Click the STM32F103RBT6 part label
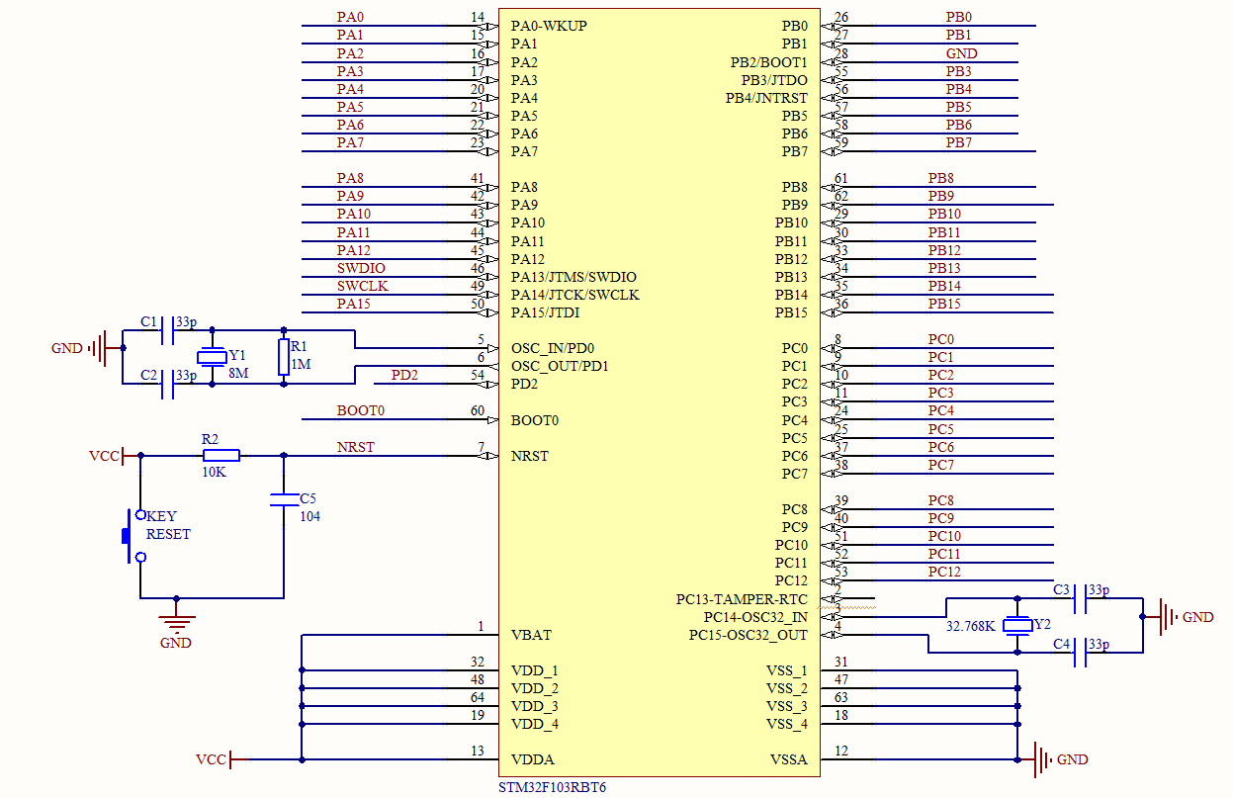 [x=554, y=788]
